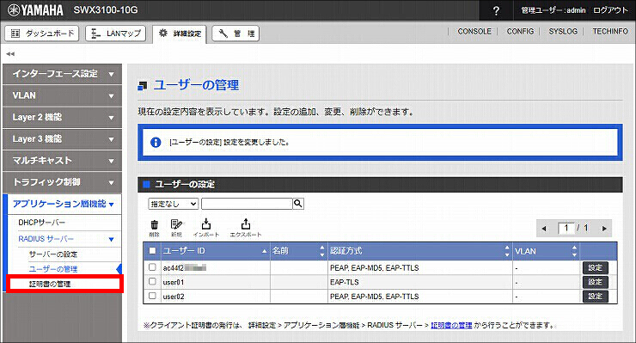The image size is (636, 343).
Task: Click 設定 button for ac44f2 user
Action: click(x=595, y=267)
